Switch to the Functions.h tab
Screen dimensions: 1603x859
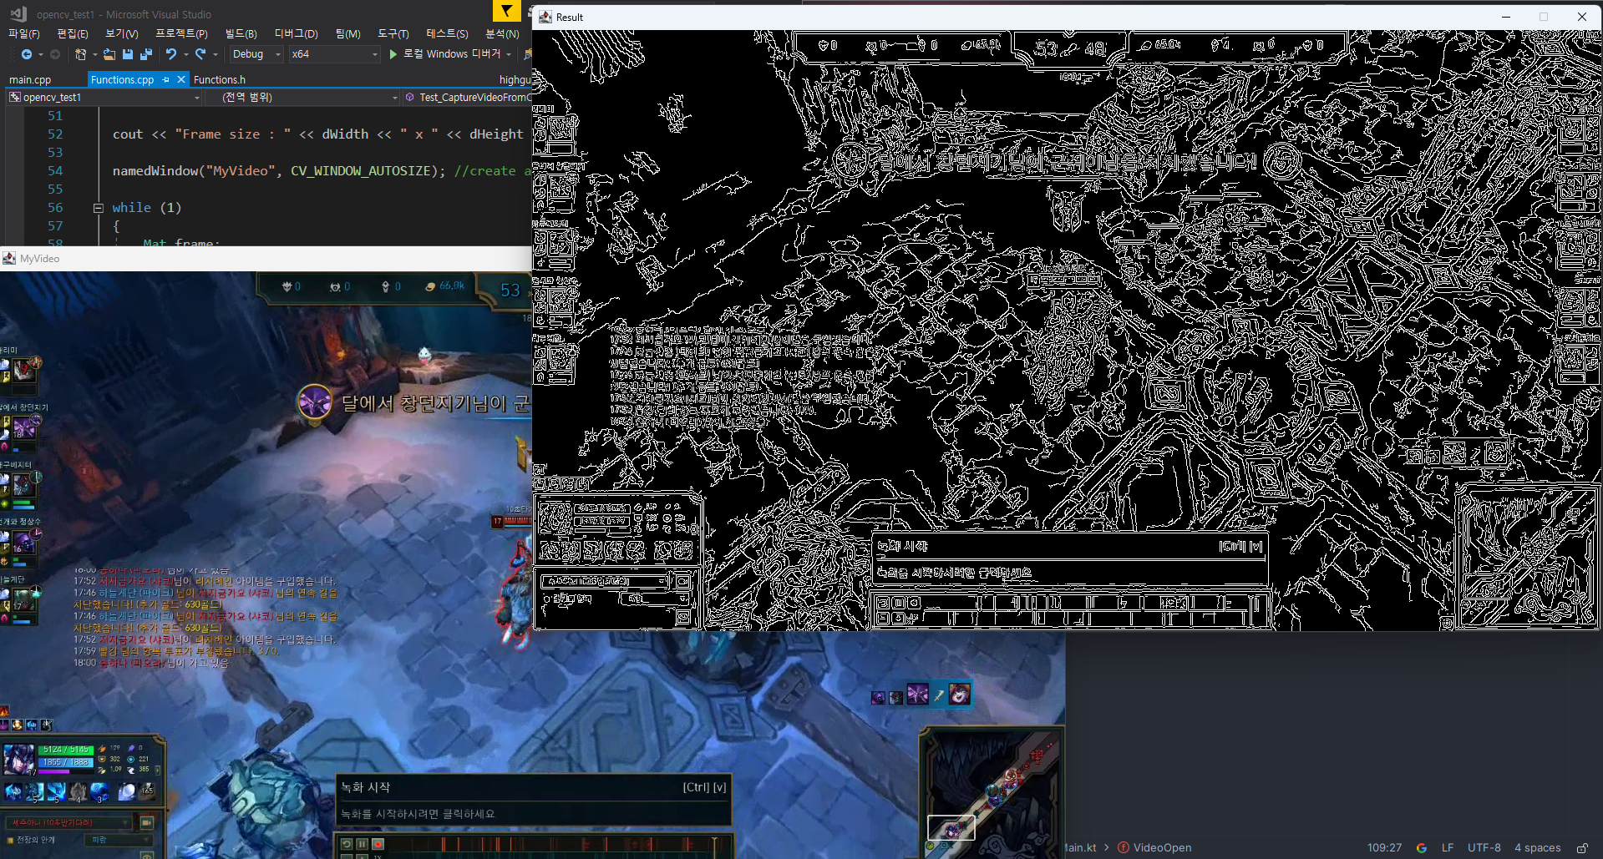pyautogui.click(x=220, y=80)
